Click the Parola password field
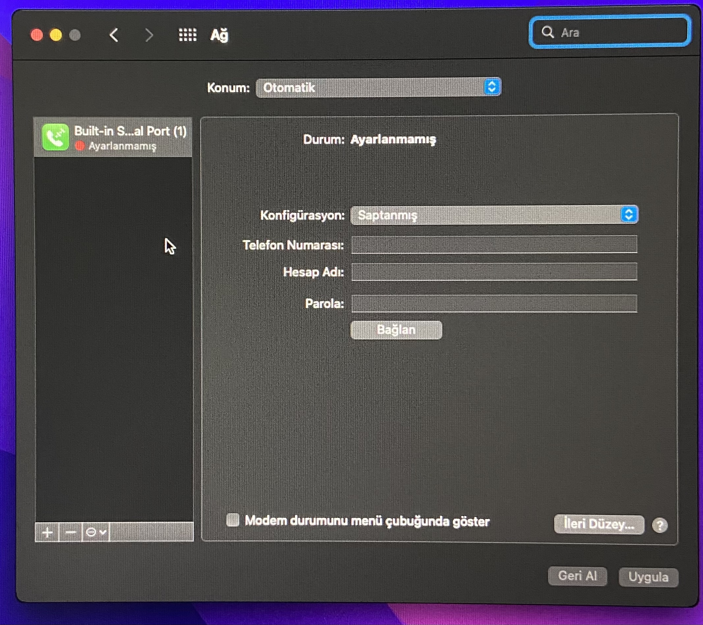 [x=494, y=303]
